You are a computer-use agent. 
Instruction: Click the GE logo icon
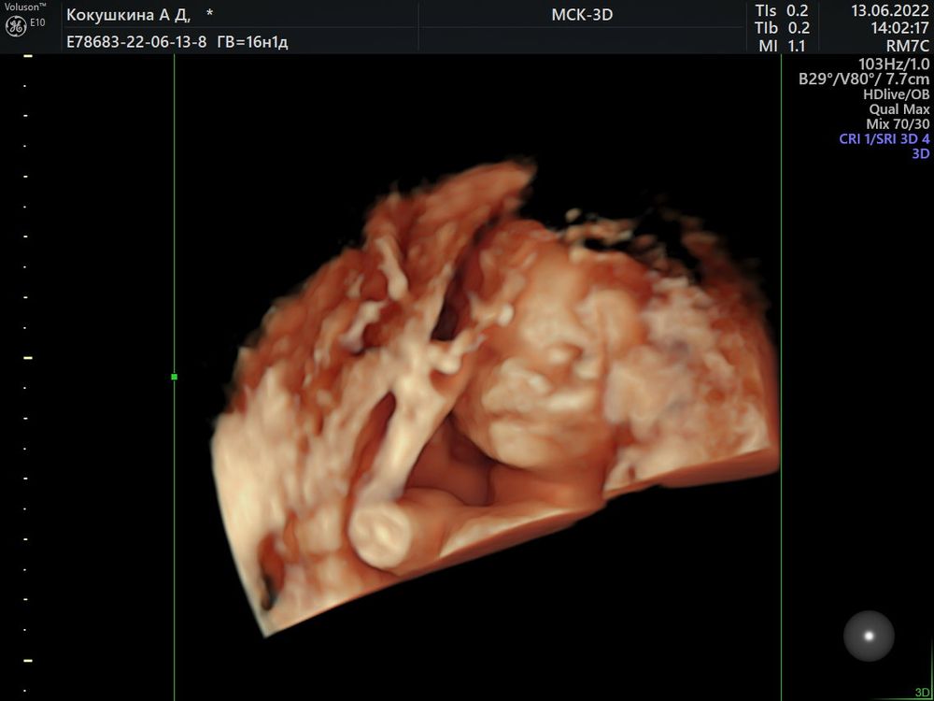(15, 26)
